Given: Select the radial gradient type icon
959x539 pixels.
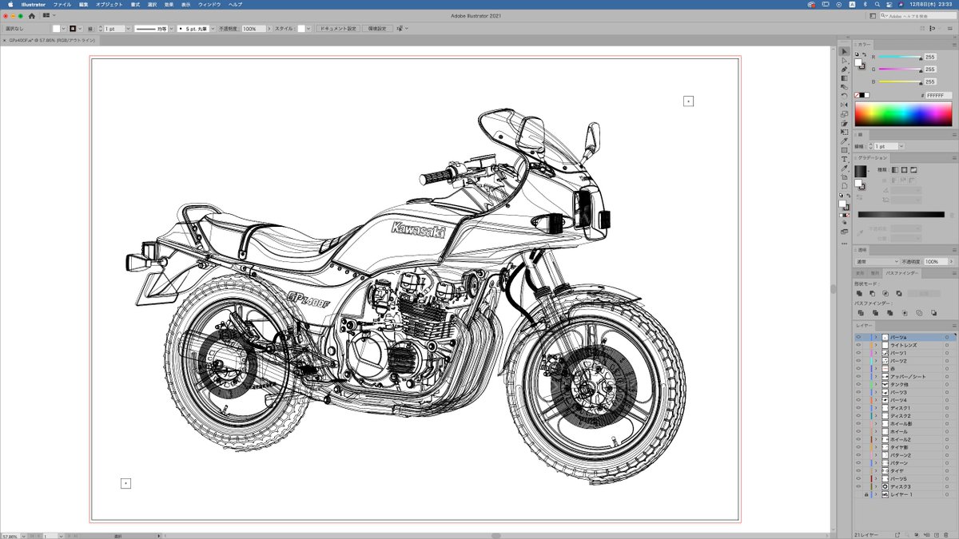Looking at the screenshot, I should click(x=904, y=169).
